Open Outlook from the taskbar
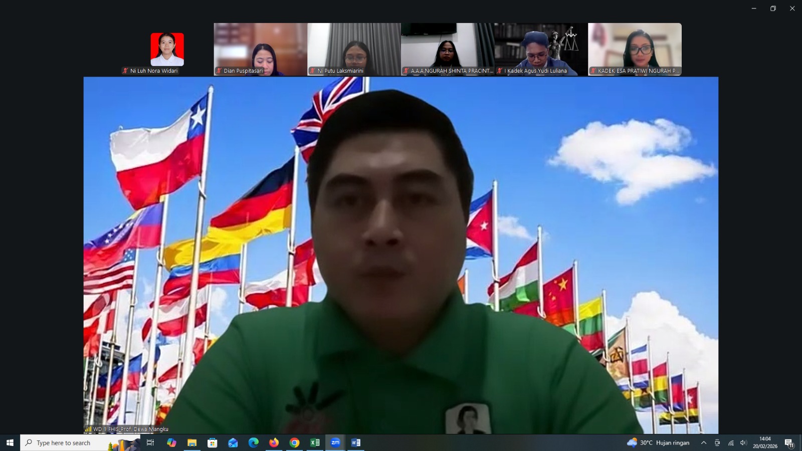The image size is (802, 451). pyautogui.click(x=233, y=442)
